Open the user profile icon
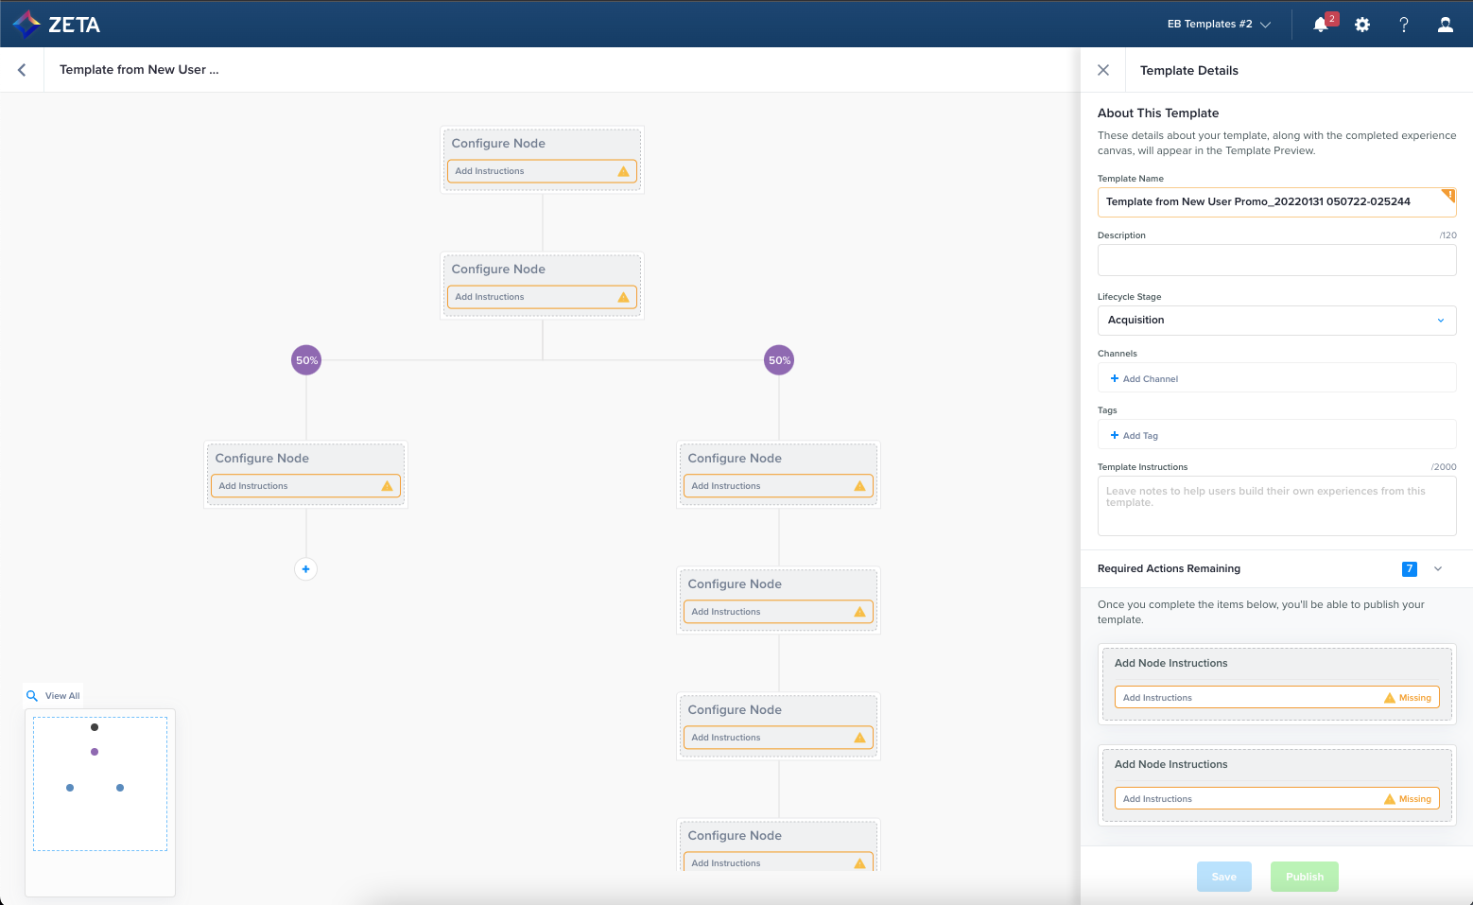Image resolution: width=1473 pixels, height=905 pixels. tap(1446, 25)
